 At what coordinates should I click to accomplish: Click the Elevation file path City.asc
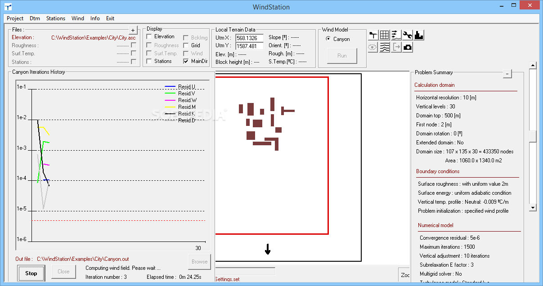coord(93,38)
